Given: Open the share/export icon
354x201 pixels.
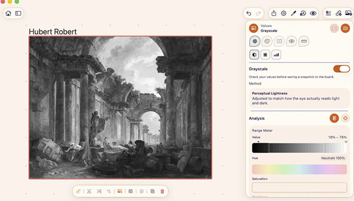Looking at the screenshot, I should 274,14.
